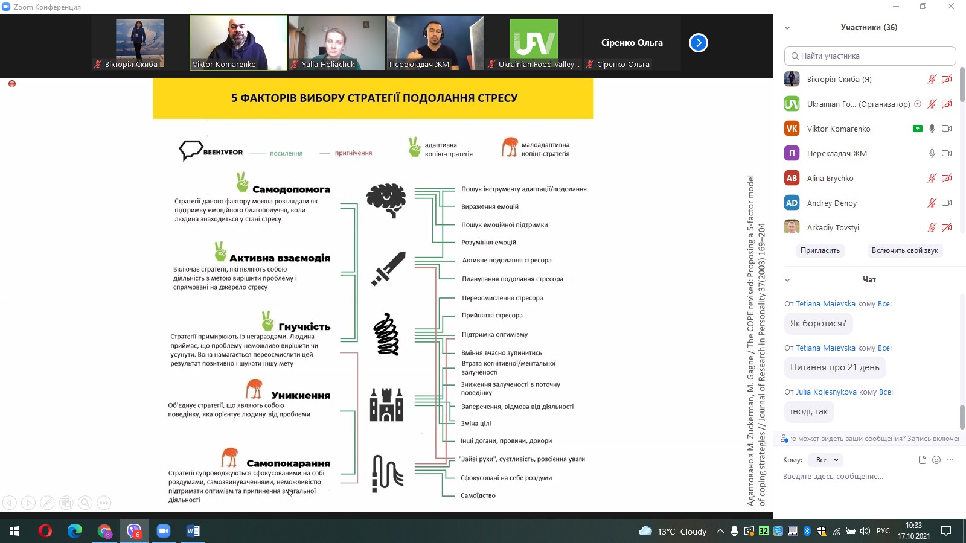Open the Windows notification center
Viewport: 966px width, 543px height.
pos(946,531)
